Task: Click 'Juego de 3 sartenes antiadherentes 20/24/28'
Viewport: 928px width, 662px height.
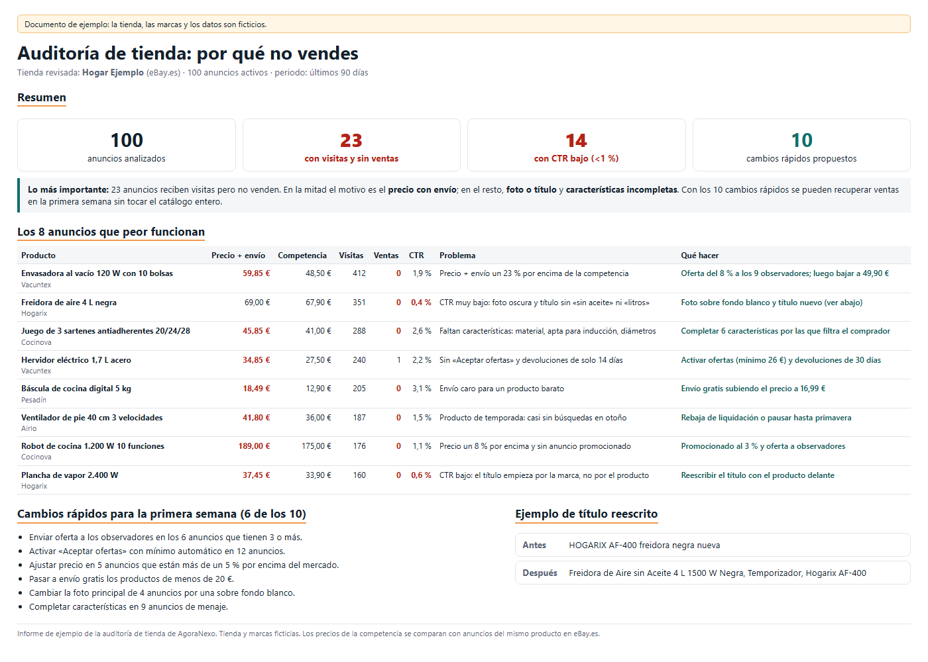Action: pos(105,331)
